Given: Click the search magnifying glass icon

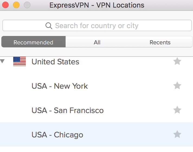Looking at the screenshot, I should click(x=49, y=26).
